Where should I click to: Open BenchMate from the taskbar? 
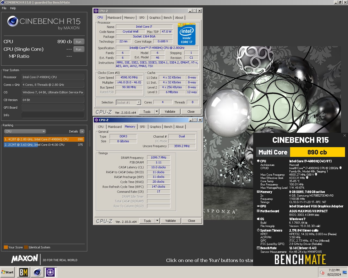[x=24, y=272]
